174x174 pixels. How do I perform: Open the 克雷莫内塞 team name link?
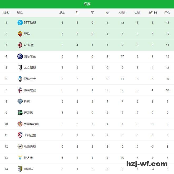pyautogui.click(x=31, y=124)
